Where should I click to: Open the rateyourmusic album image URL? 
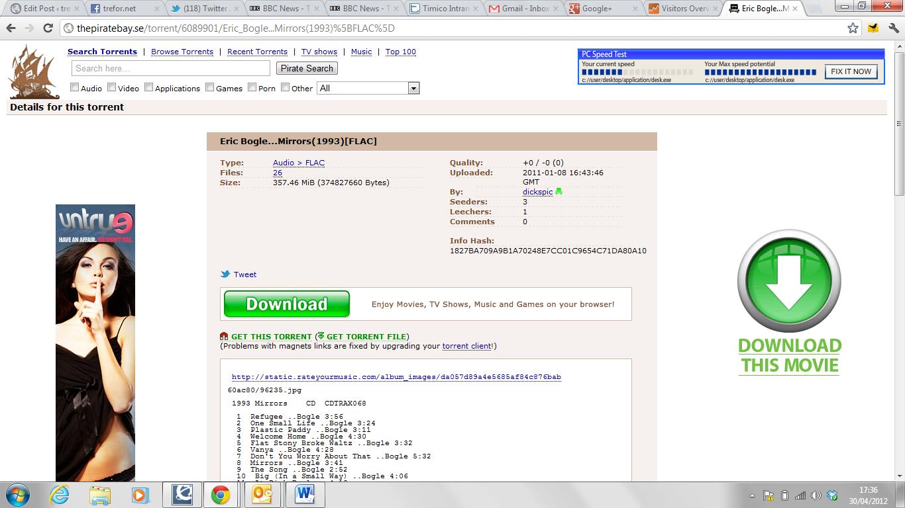(x=396, y=377)
